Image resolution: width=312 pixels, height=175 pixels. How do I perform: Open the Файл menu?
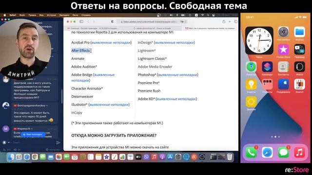click(x=22, y=15)
